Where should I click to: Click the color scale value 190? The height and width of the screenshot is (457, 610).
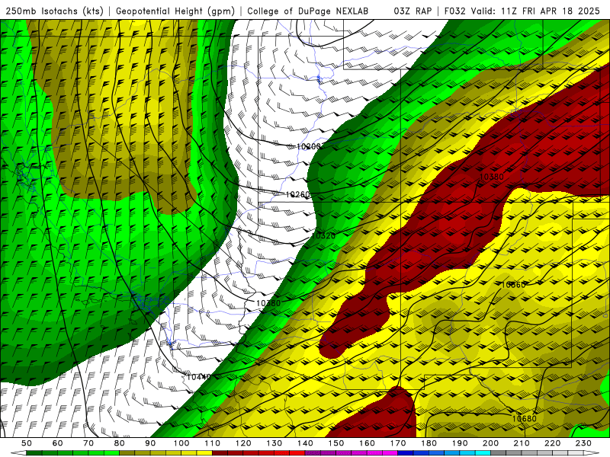(460, 443)
